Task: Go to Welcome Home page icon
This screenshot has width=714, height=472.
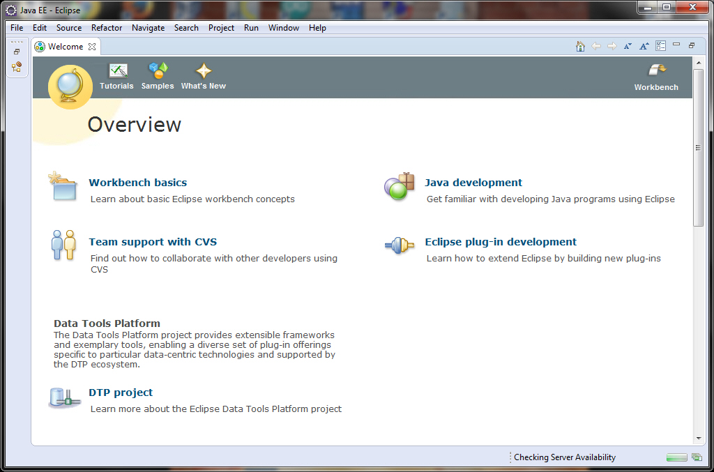Action: [x=580, y=46]
